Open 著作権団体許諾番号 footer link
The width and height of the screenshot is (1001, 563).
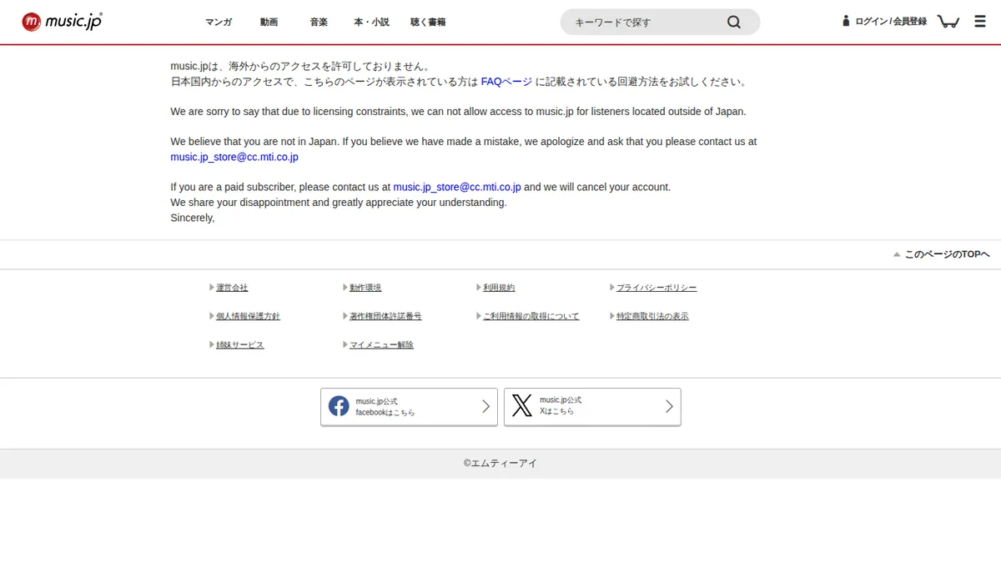(385, 316)
